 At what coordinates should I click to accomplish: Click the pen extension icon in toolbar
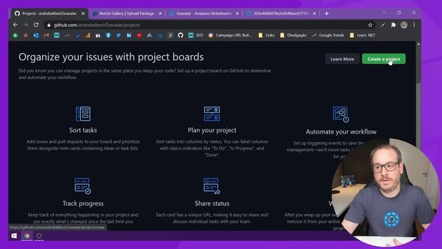click(x=383, y=25)
